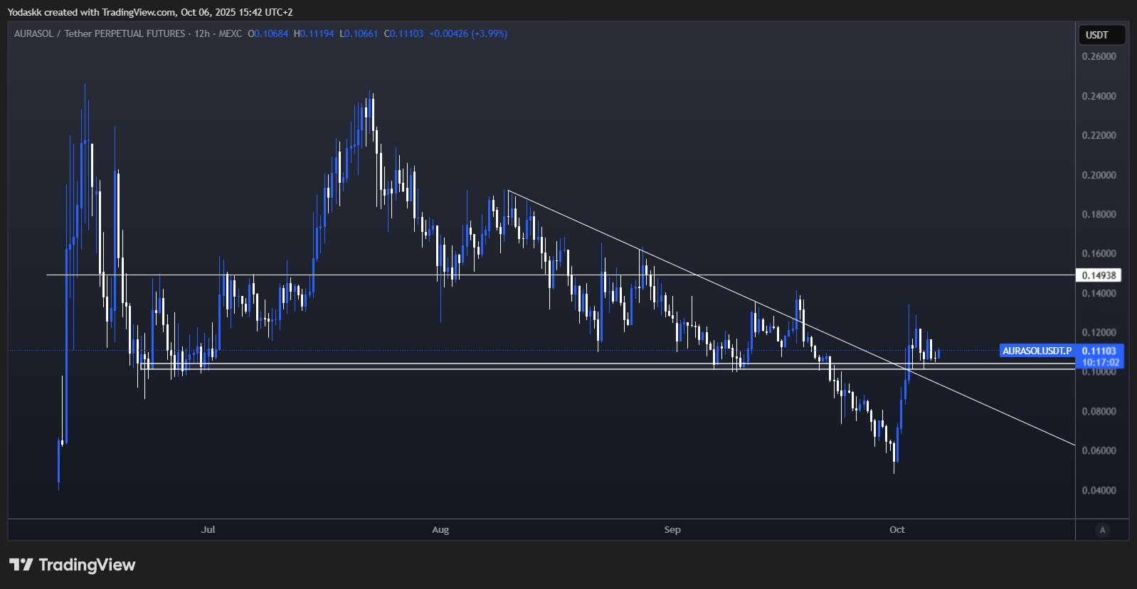The width and height of the screenshot is (1137, 589).
Task: Open the USDT currency selector
Action: [x=1102, y=35]
